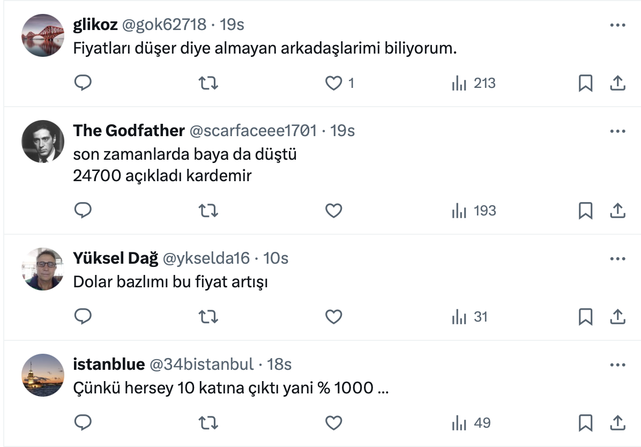Bookmark Yüksel Dağ's tweet

[585, 317]
